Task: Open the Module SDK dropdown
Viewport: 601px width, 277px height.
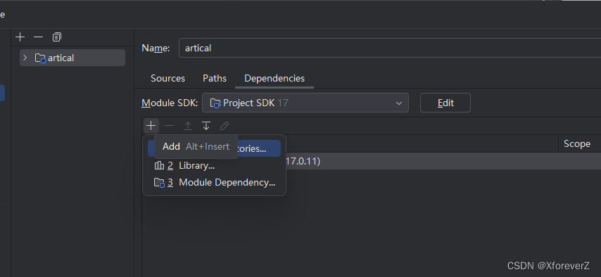Action: (x=305, y=103)
